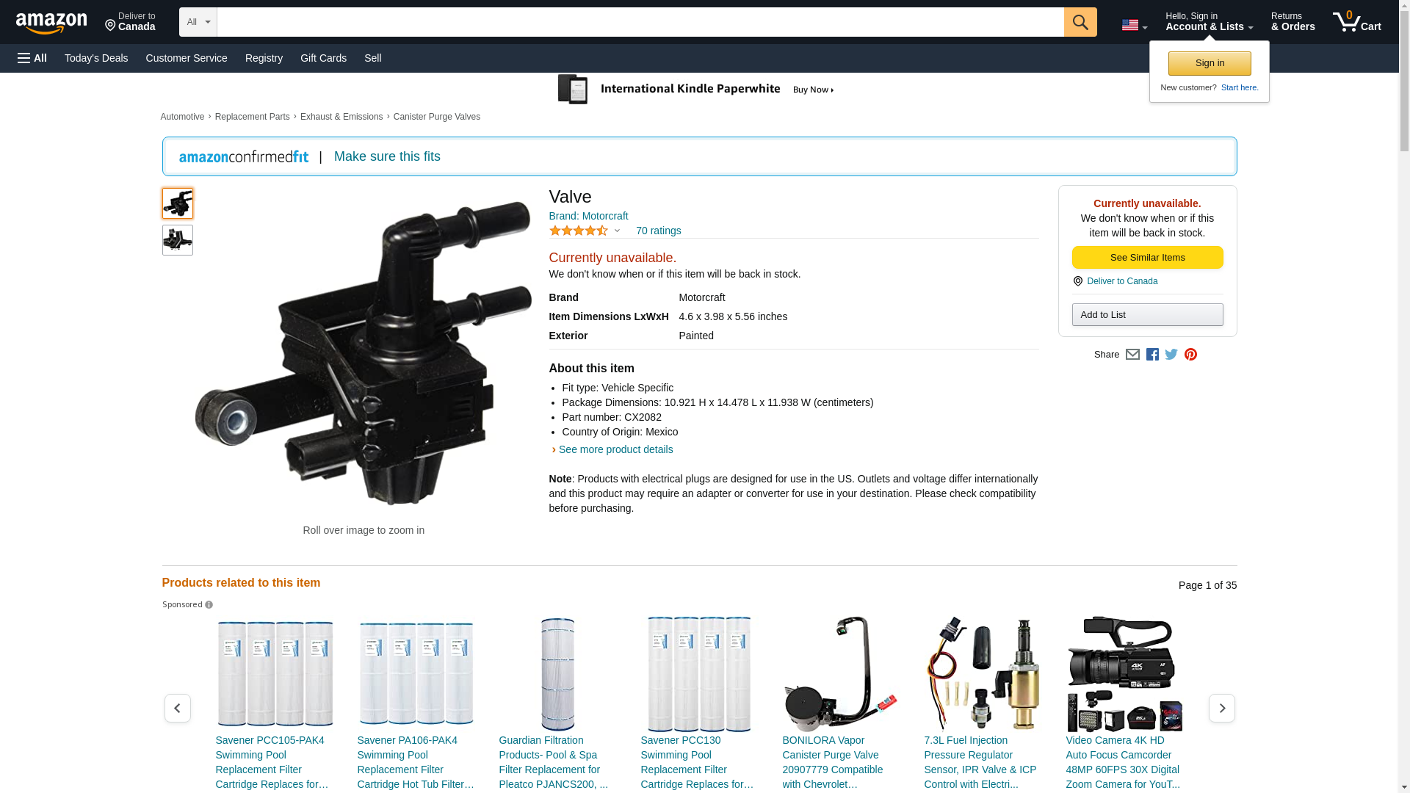Image resolution: width=1410 pixels, height=793 pixels.
Task: Share product on Pinterest icon
Action: pyautogui.click(x=1190, y=355)
